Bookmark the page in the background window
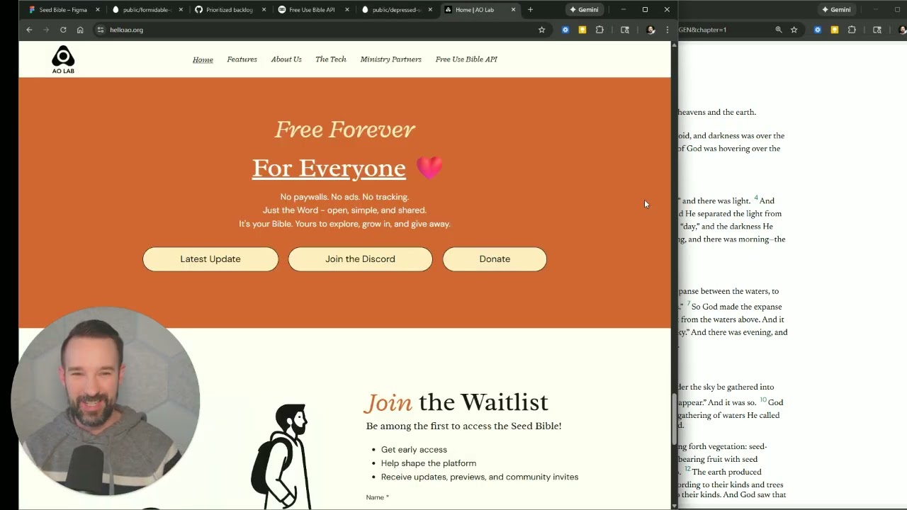The image size is (907, 510). click(x=794, y=30)
